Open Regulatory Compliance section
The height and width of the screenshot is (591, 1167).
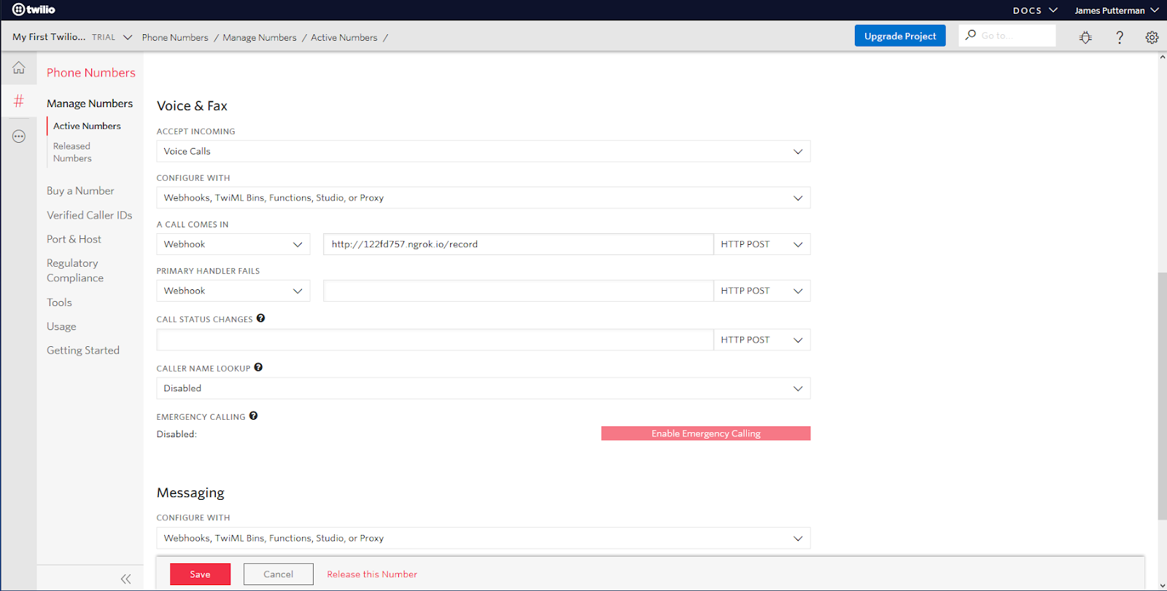[75, 270]
